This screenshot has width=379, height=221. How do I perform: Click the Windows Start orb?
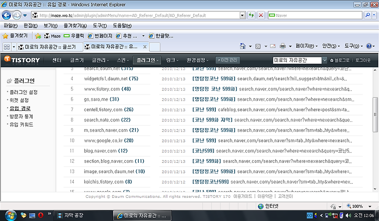(11, 215)
